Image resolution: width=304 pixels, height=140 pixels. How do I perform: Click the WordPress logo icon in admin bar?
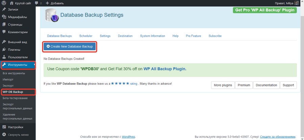point(4,3)
